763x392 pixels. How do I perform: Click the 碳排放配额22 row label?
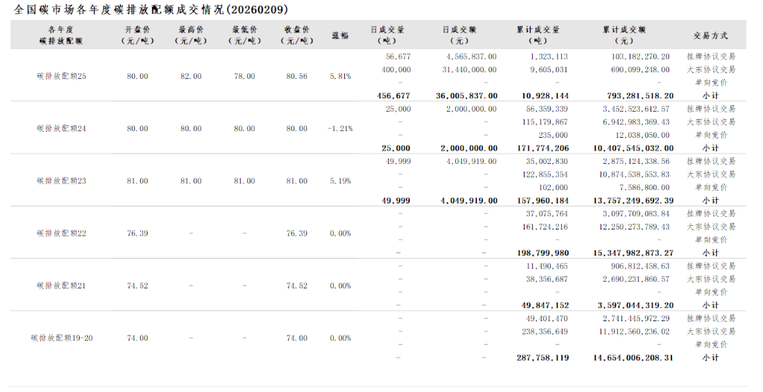point(61,233)
